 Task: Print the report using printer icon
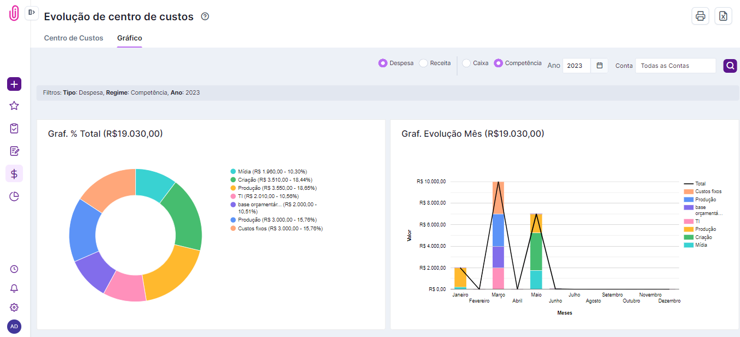point(700,16)
